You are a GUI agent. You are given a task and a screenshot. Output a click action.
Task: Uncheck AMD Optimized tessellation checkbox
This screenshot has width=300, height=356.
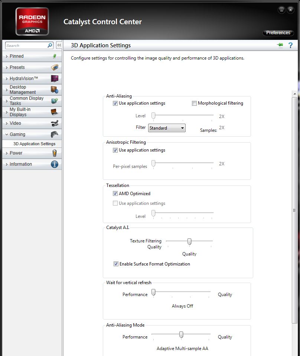(x=115, y=193)
